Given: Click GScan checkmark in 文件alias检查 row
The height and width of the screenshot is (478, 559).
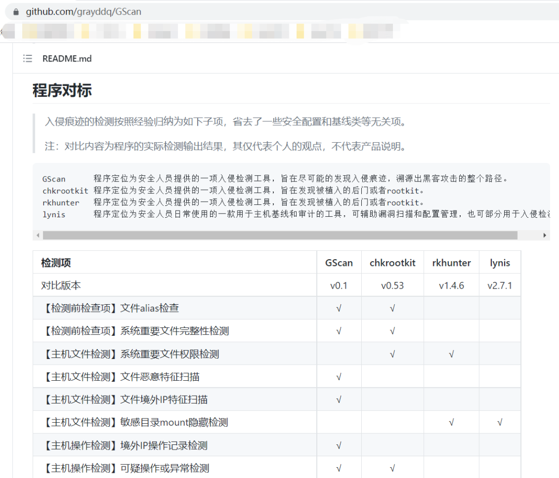Looking at the screenshot, I should pos(339,308).
